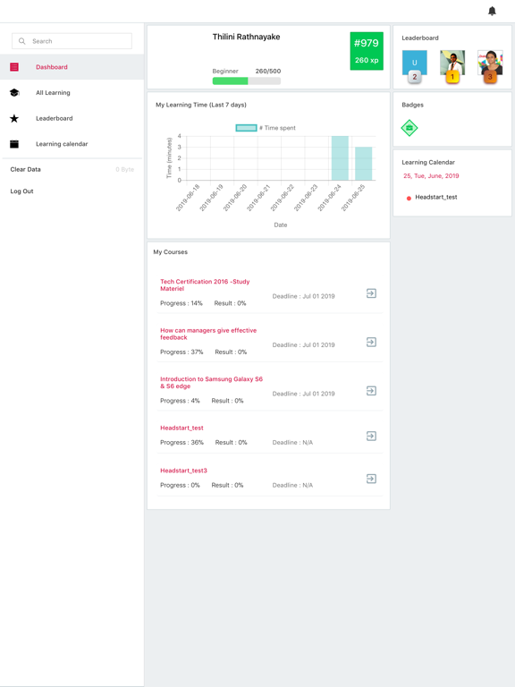This screenshot has width=515, height=687.
Task: Open Headstart_test3 course via arrow icon
Action: [371, 479]
